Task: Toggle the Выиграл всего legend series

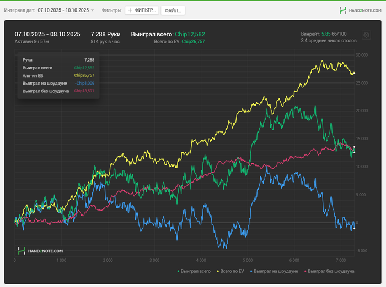Action: click(x=194, y=271)
